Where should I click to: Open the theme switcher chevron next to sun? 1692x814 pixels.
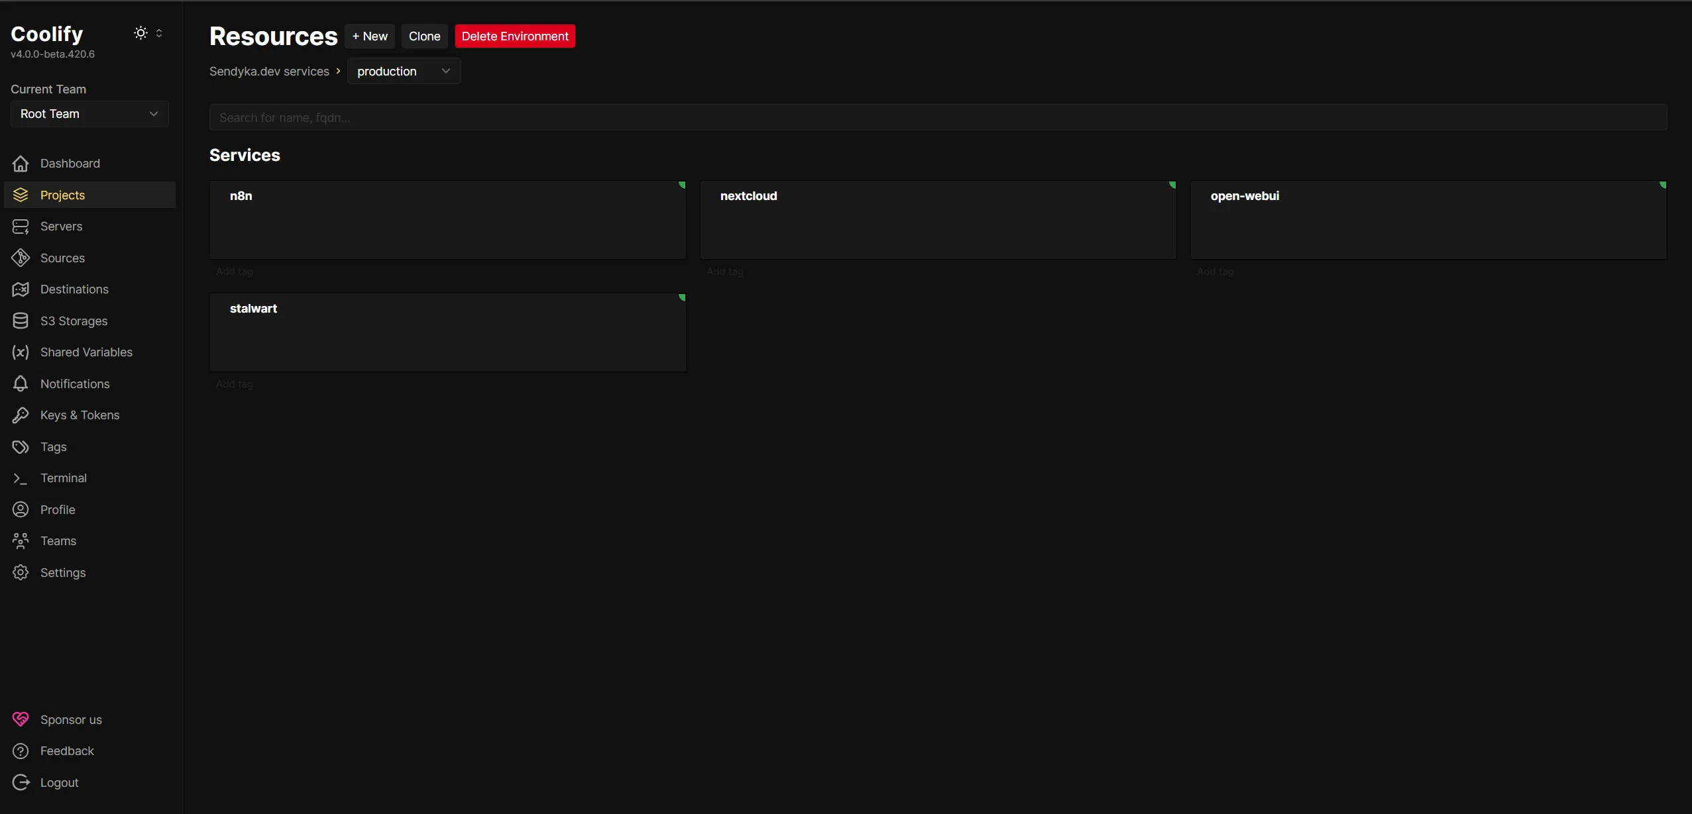(x=159, y=32)
